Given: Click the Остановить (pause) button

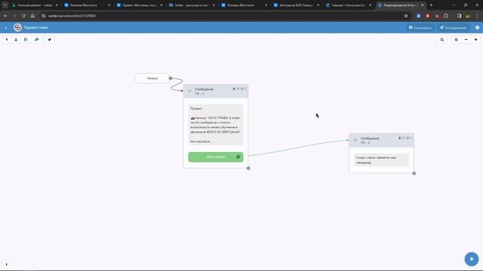Looking at the screenshot, I should pos(420,28).
